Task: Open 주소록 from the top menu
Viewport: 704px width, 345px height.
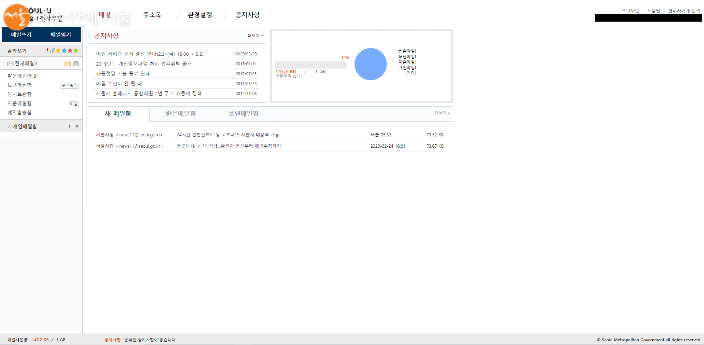Action: tap(152, 15)
